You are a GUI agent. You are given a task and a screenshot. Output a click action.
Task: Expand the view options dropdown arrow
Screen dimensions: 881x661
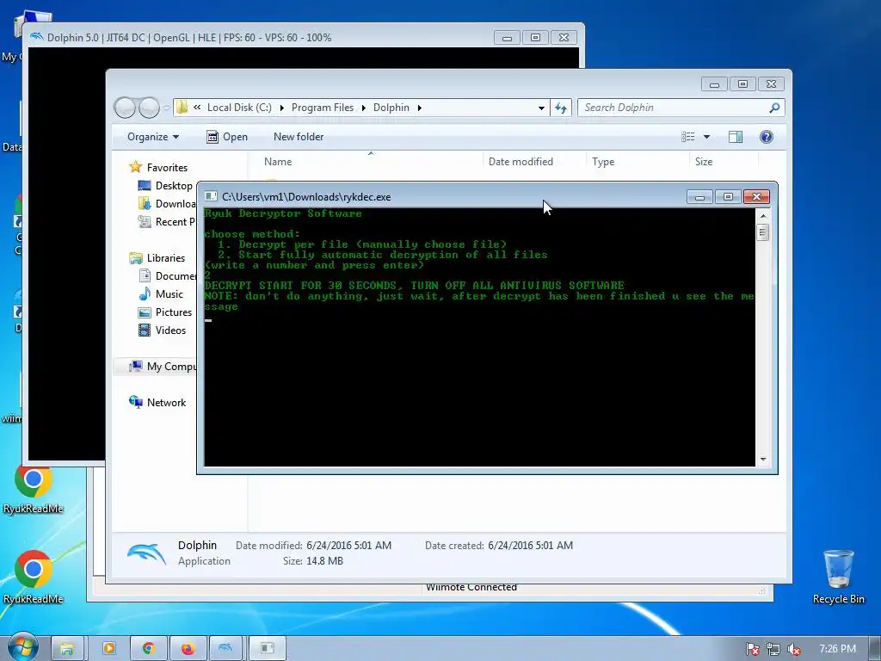[x=707, y=137]
